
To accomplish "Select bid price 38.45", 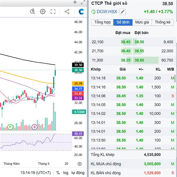I will tap(126, 42).
